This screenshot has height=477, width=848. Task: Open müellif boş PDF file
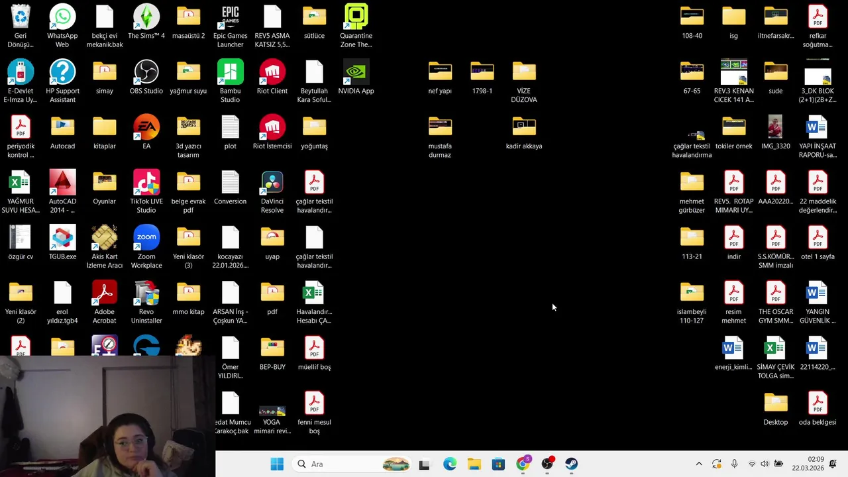pyautogui.click(x=314, y=348)
